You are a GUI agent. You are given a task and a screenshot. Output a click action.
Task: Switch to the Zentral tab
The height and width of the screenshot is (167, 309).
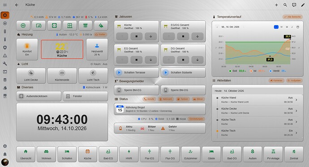tap(294, 154)
